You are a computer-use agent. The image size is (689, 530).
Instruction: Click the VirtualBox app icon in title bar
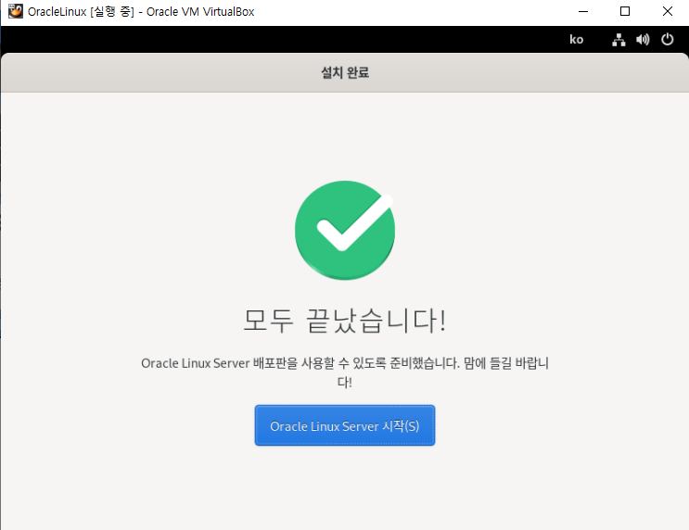pyautogui.click(x=16, y=11)
